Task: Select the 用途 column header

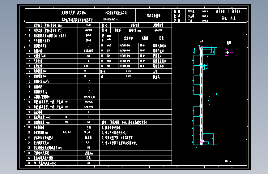Action: 161,38
